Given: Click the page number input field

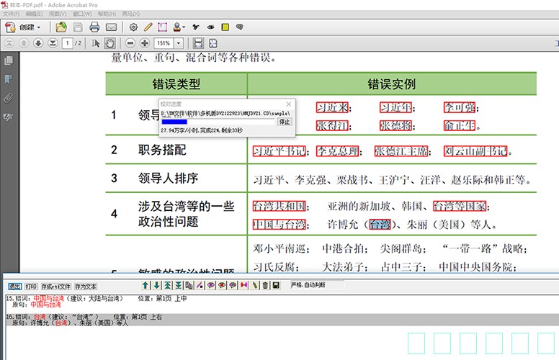Looking at the screenshot, I should pos(68,43).
